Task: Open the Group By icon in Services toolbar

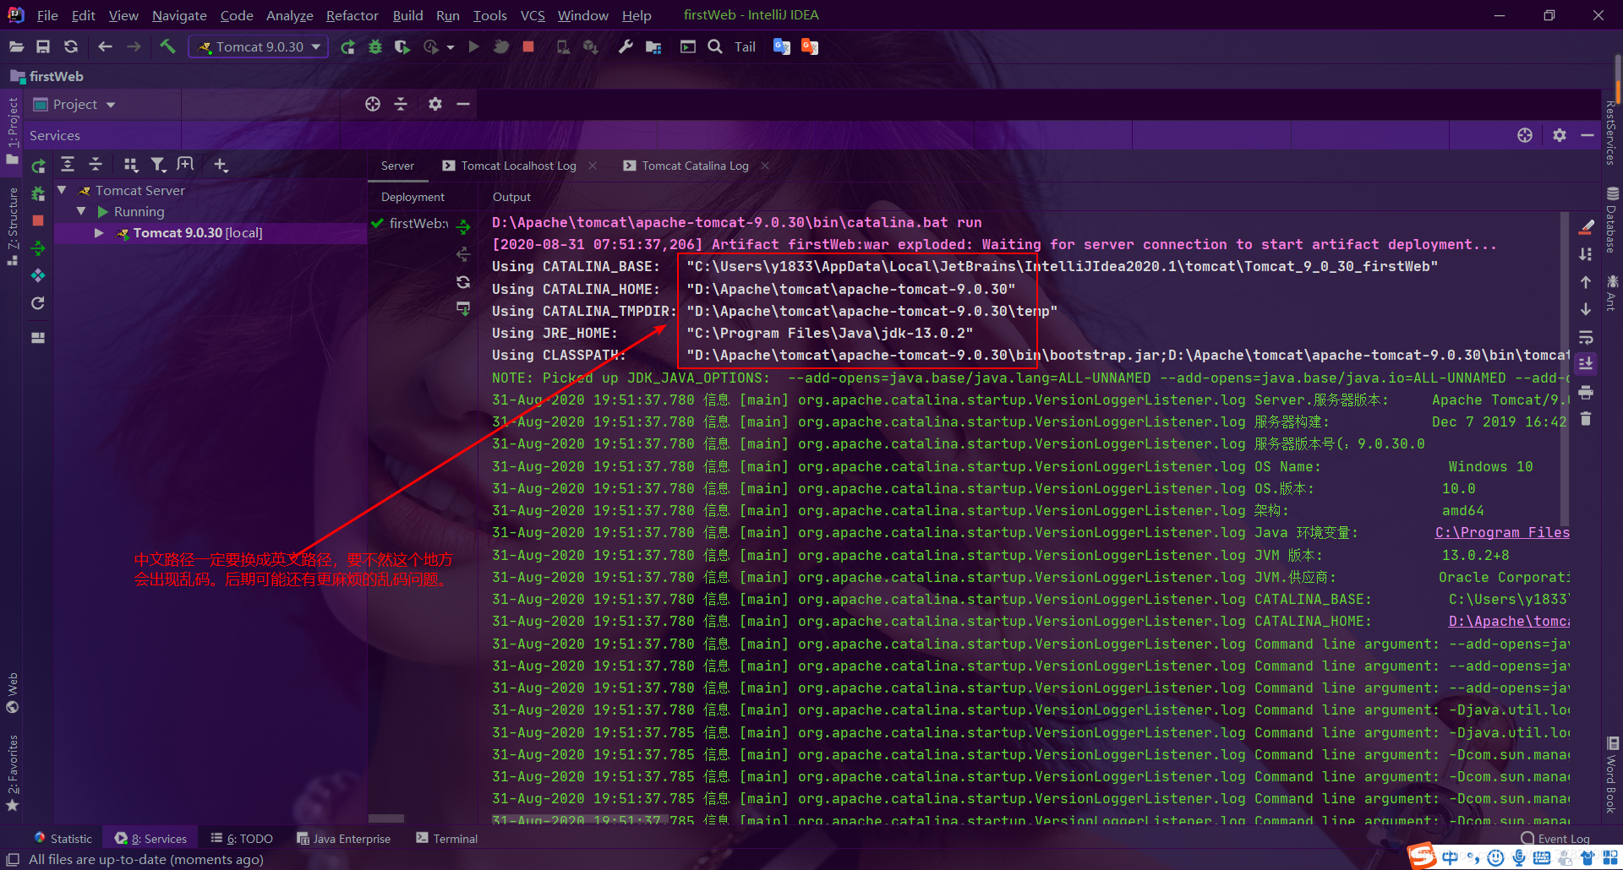Action: point(130,165)
